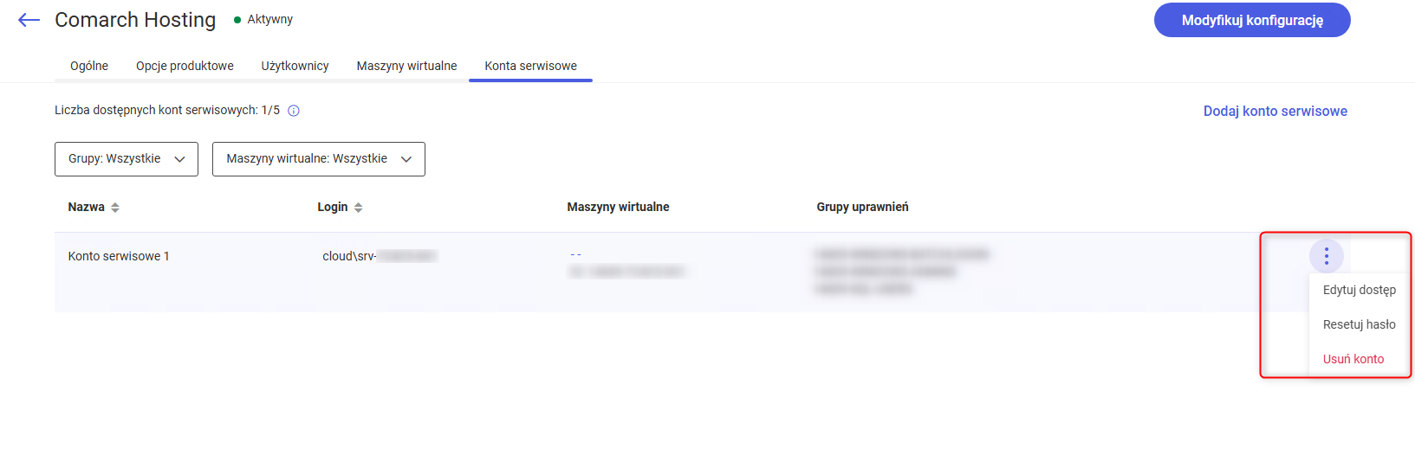Viewport: 1415px width, 455px height.
Task: Click the Konto serwisowe 1 name cell
Action: tap(119, 256)
